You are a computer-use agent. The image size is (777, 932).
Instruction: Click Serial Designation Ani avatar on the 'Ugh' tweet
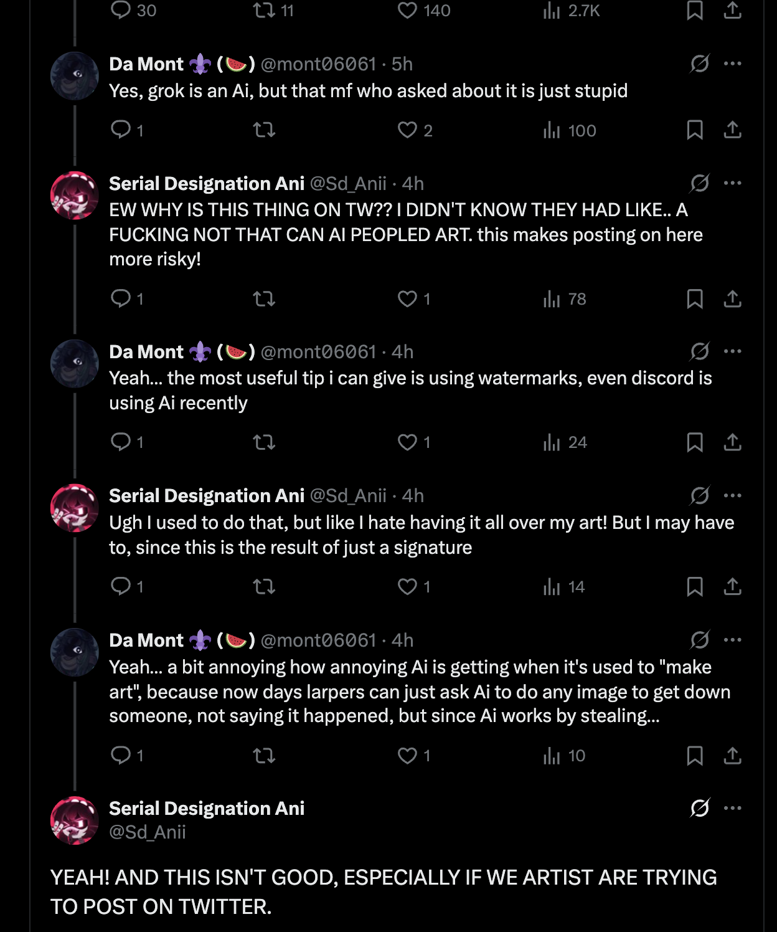pos(75,508)
